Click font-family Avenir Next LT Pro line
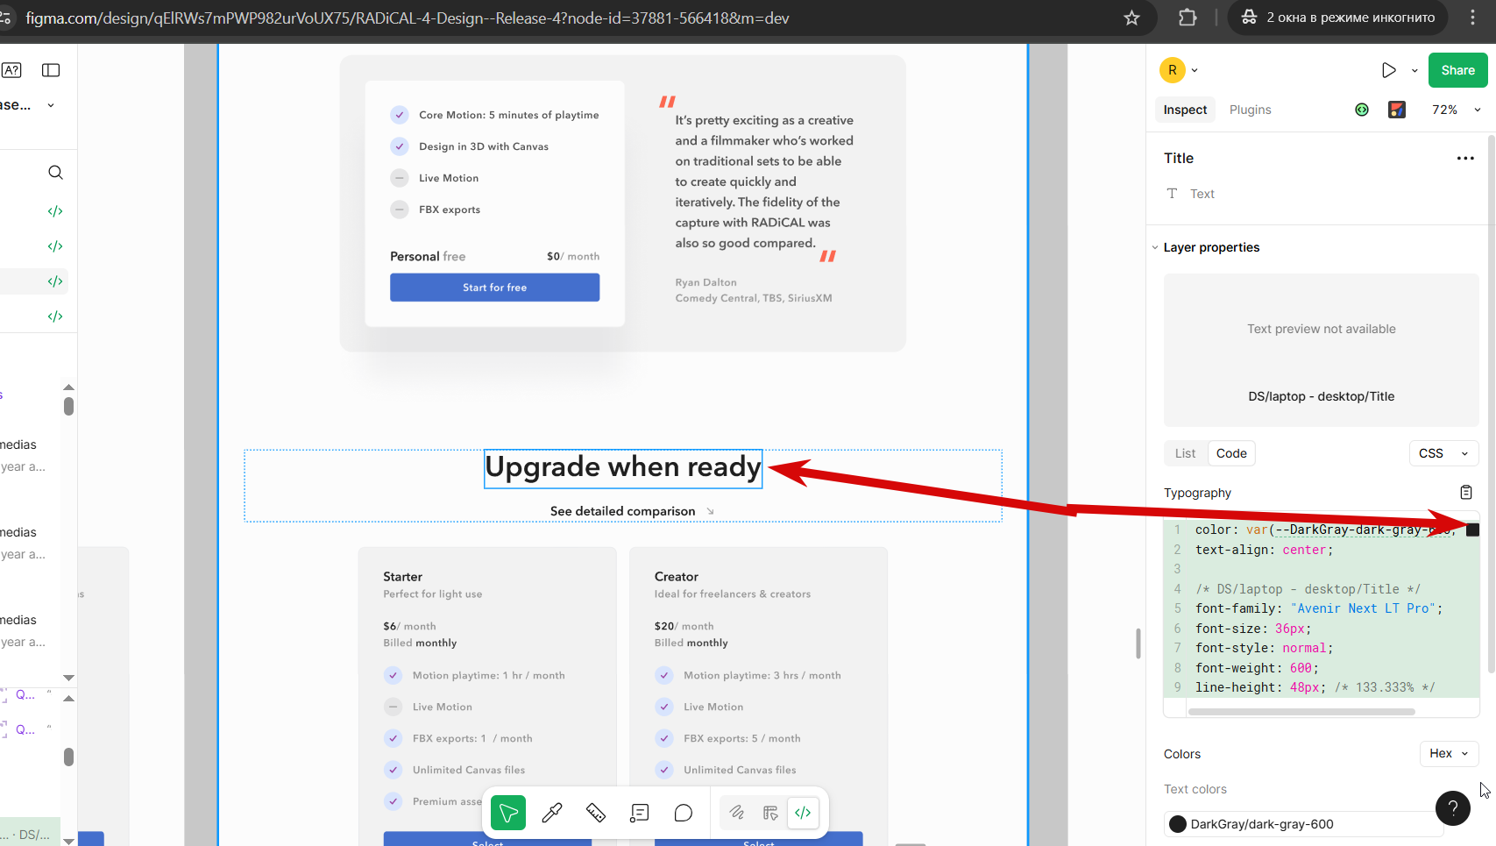The width and height of the screenshot is (1496, 846). (x=1318, y=608)
